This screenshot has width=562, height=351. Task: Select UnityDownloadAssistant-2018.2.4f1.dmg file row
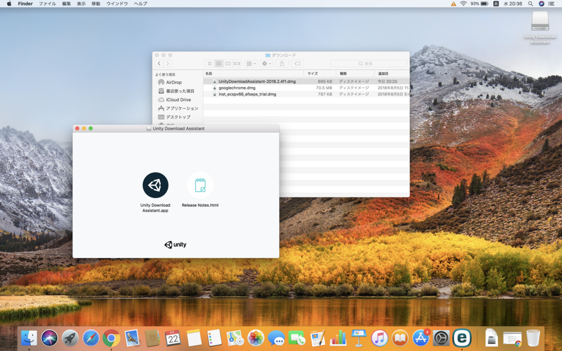coord(306,81)
